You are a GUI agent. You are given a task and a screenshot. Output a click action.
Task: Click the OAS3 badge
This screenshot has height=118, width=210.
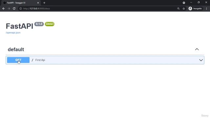click(x=50, y=24)
